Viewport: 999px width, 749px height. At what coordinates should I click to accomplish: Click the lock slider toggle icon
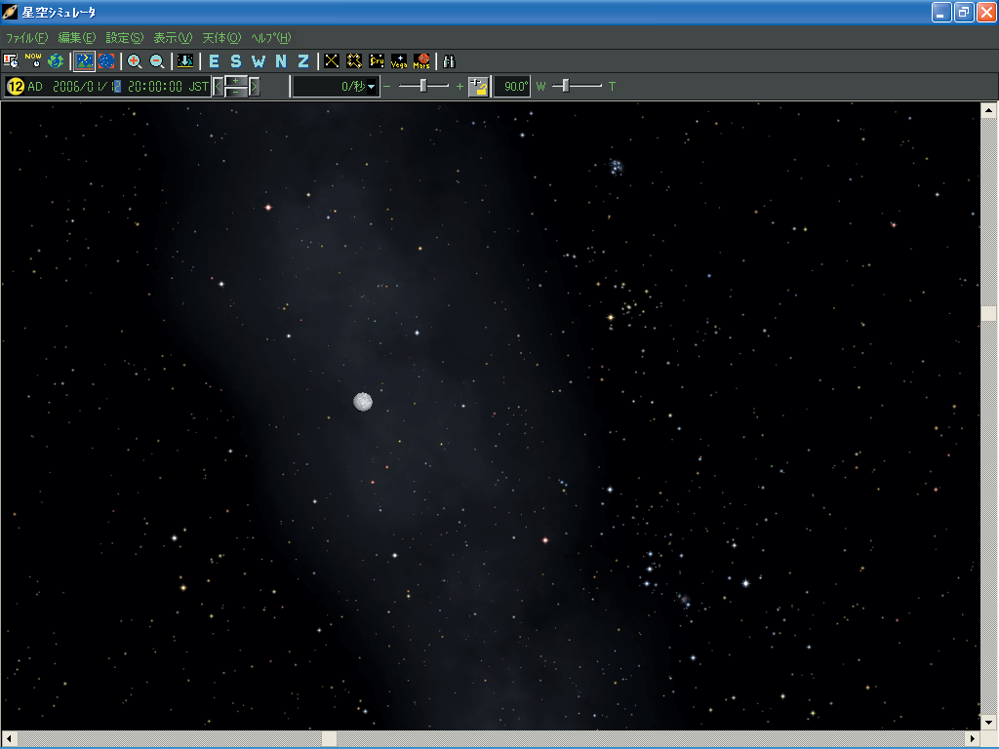click(478, 87)
